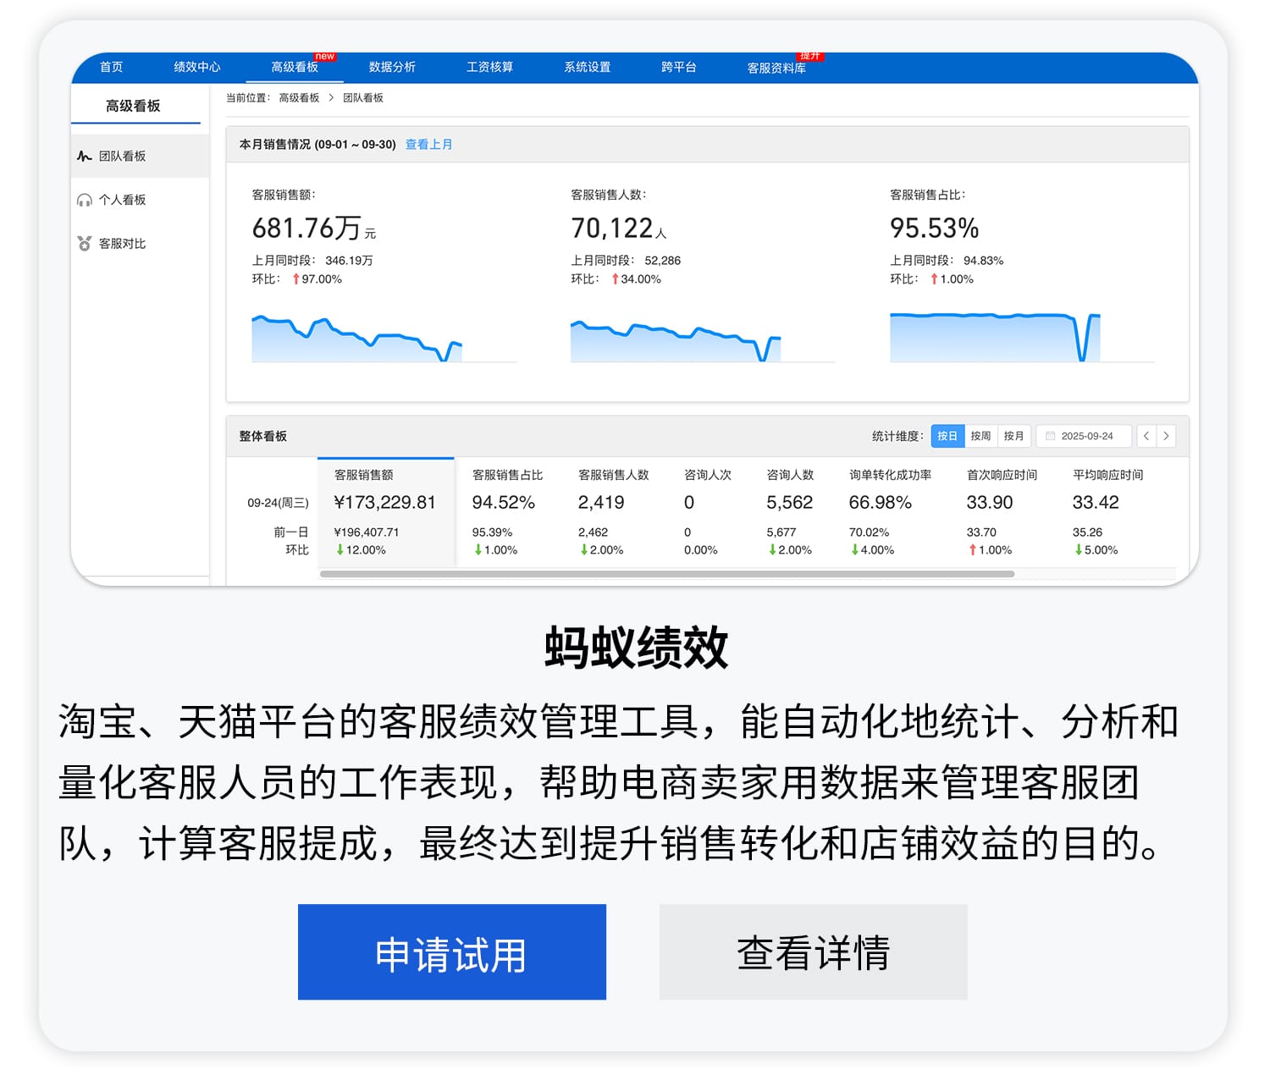
Task: Click the blue 申请试用 button
Action: 451,951
